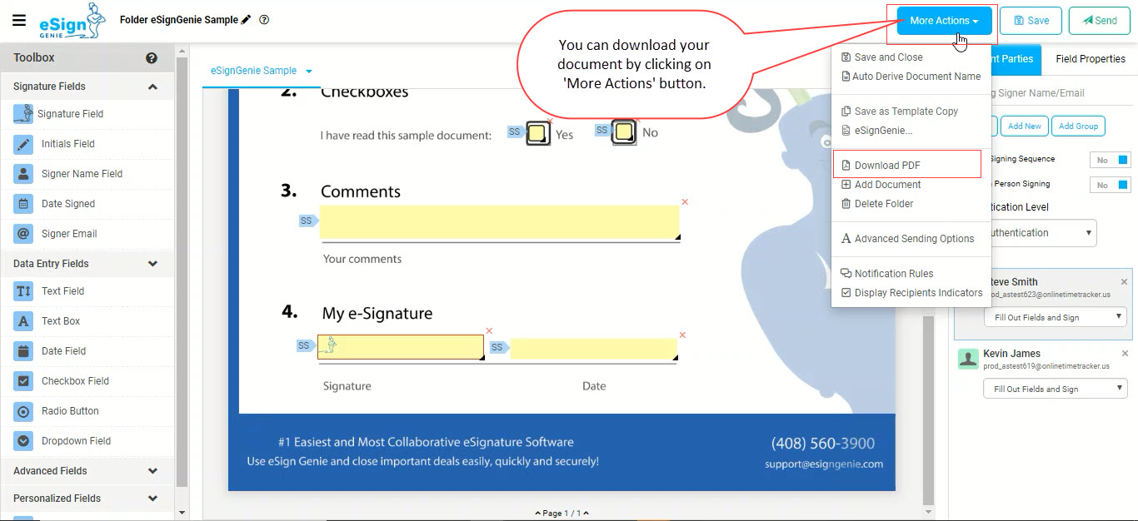Open the hamburger main menu
Screen dimensions: 1138x521
[19, 20]
